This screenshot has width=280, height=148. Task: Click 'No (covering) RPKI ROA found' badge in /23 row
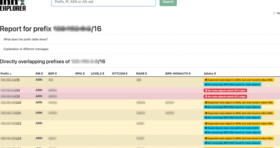click(233, 133)
